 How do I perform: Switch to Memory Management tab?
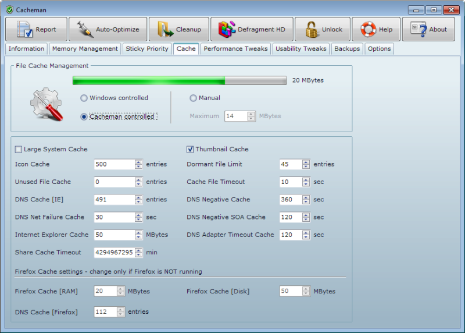click(x=85, y=49)
